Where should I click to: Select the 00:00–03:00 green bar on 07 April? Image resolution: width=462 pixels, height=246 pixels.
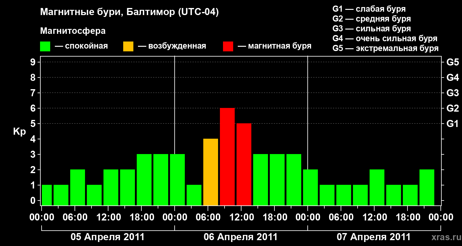click(x=310, y=188)
